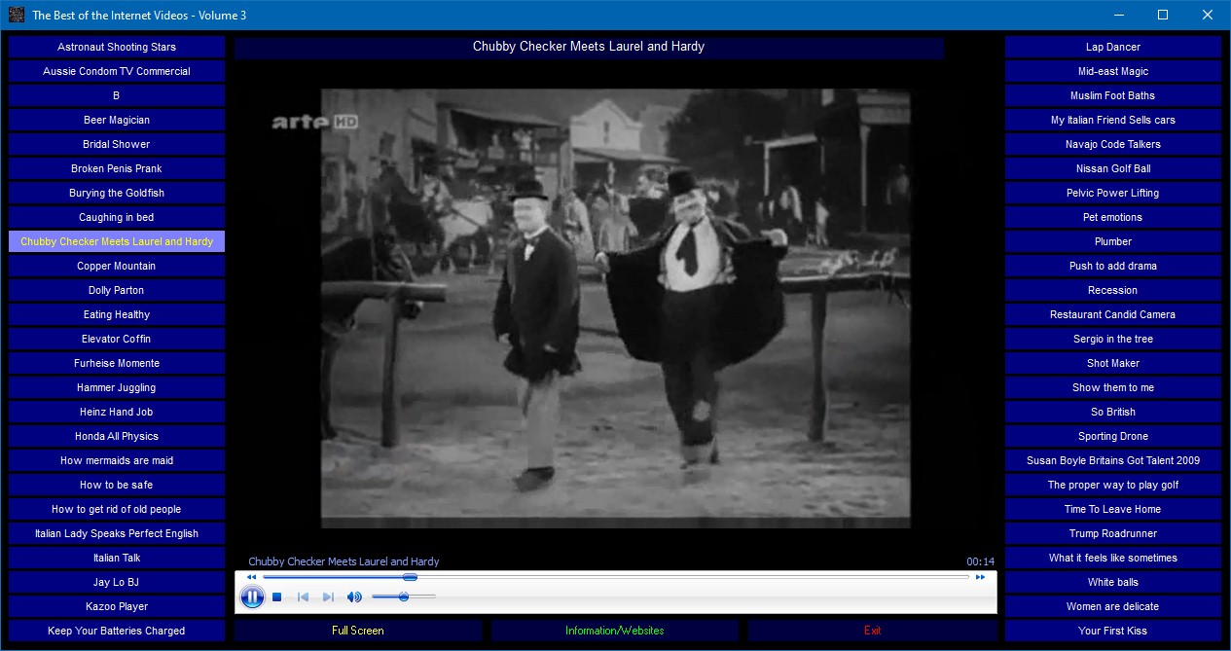Select Burying the Goldfish
This screenshot has height=651, width=1231.
coord(117,193)
